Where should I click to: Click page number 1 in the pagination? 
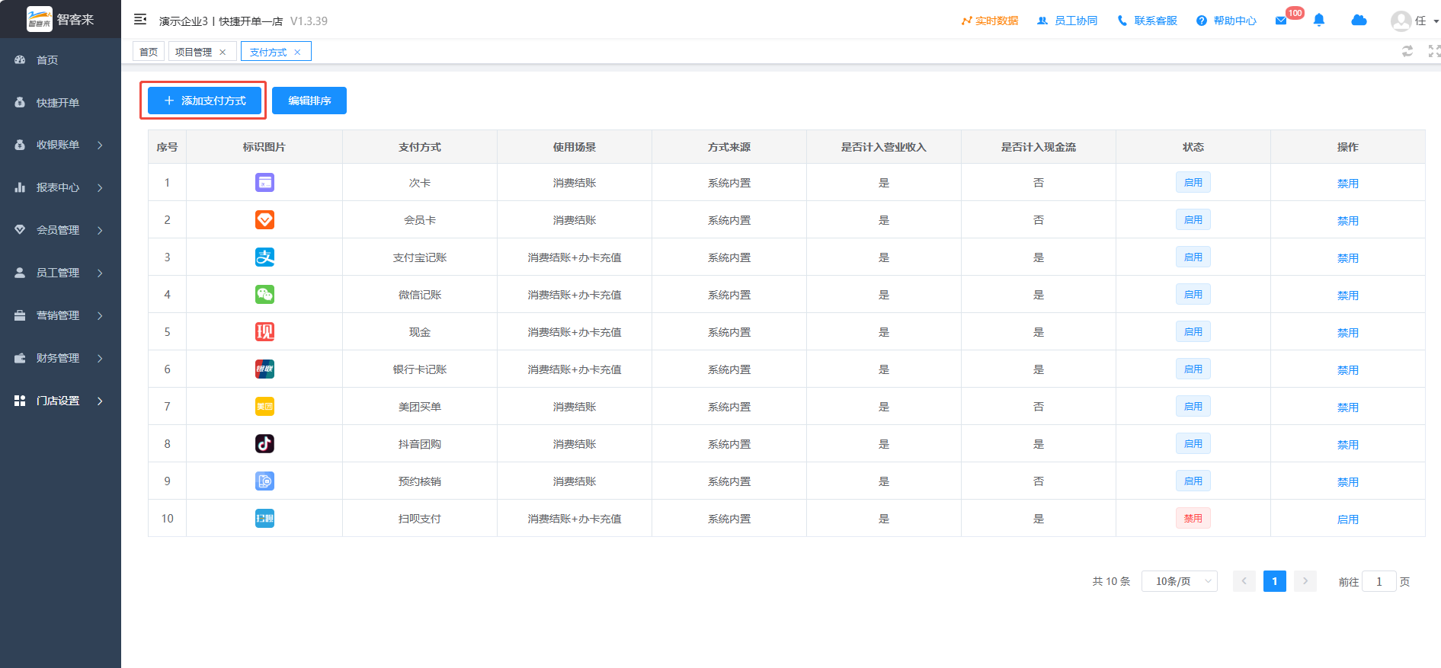[x=1275, y=581]
